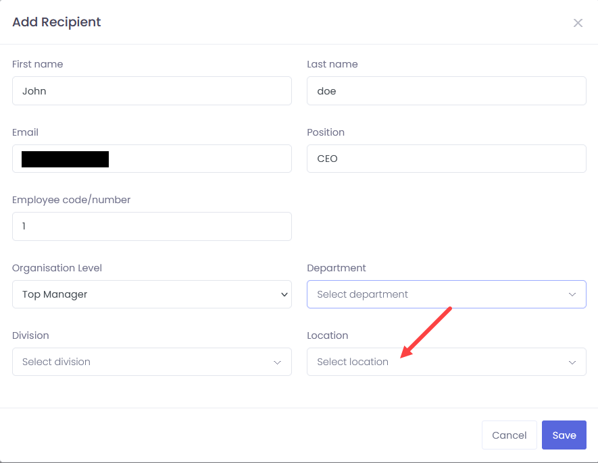
Task: Click the Employee code/number label
Action: pyautogui.click(x=72, y=200)
